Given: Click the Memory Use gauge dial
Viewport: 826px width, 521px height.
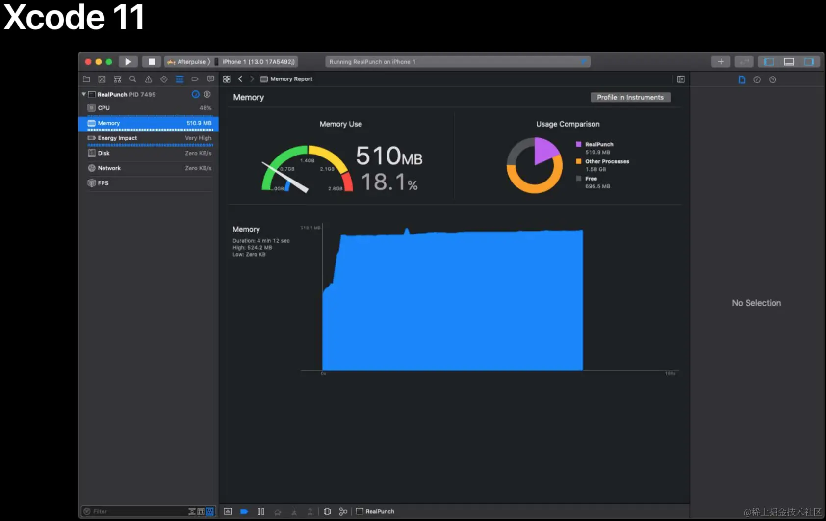Looking at the screenshot, I should 308,169.
